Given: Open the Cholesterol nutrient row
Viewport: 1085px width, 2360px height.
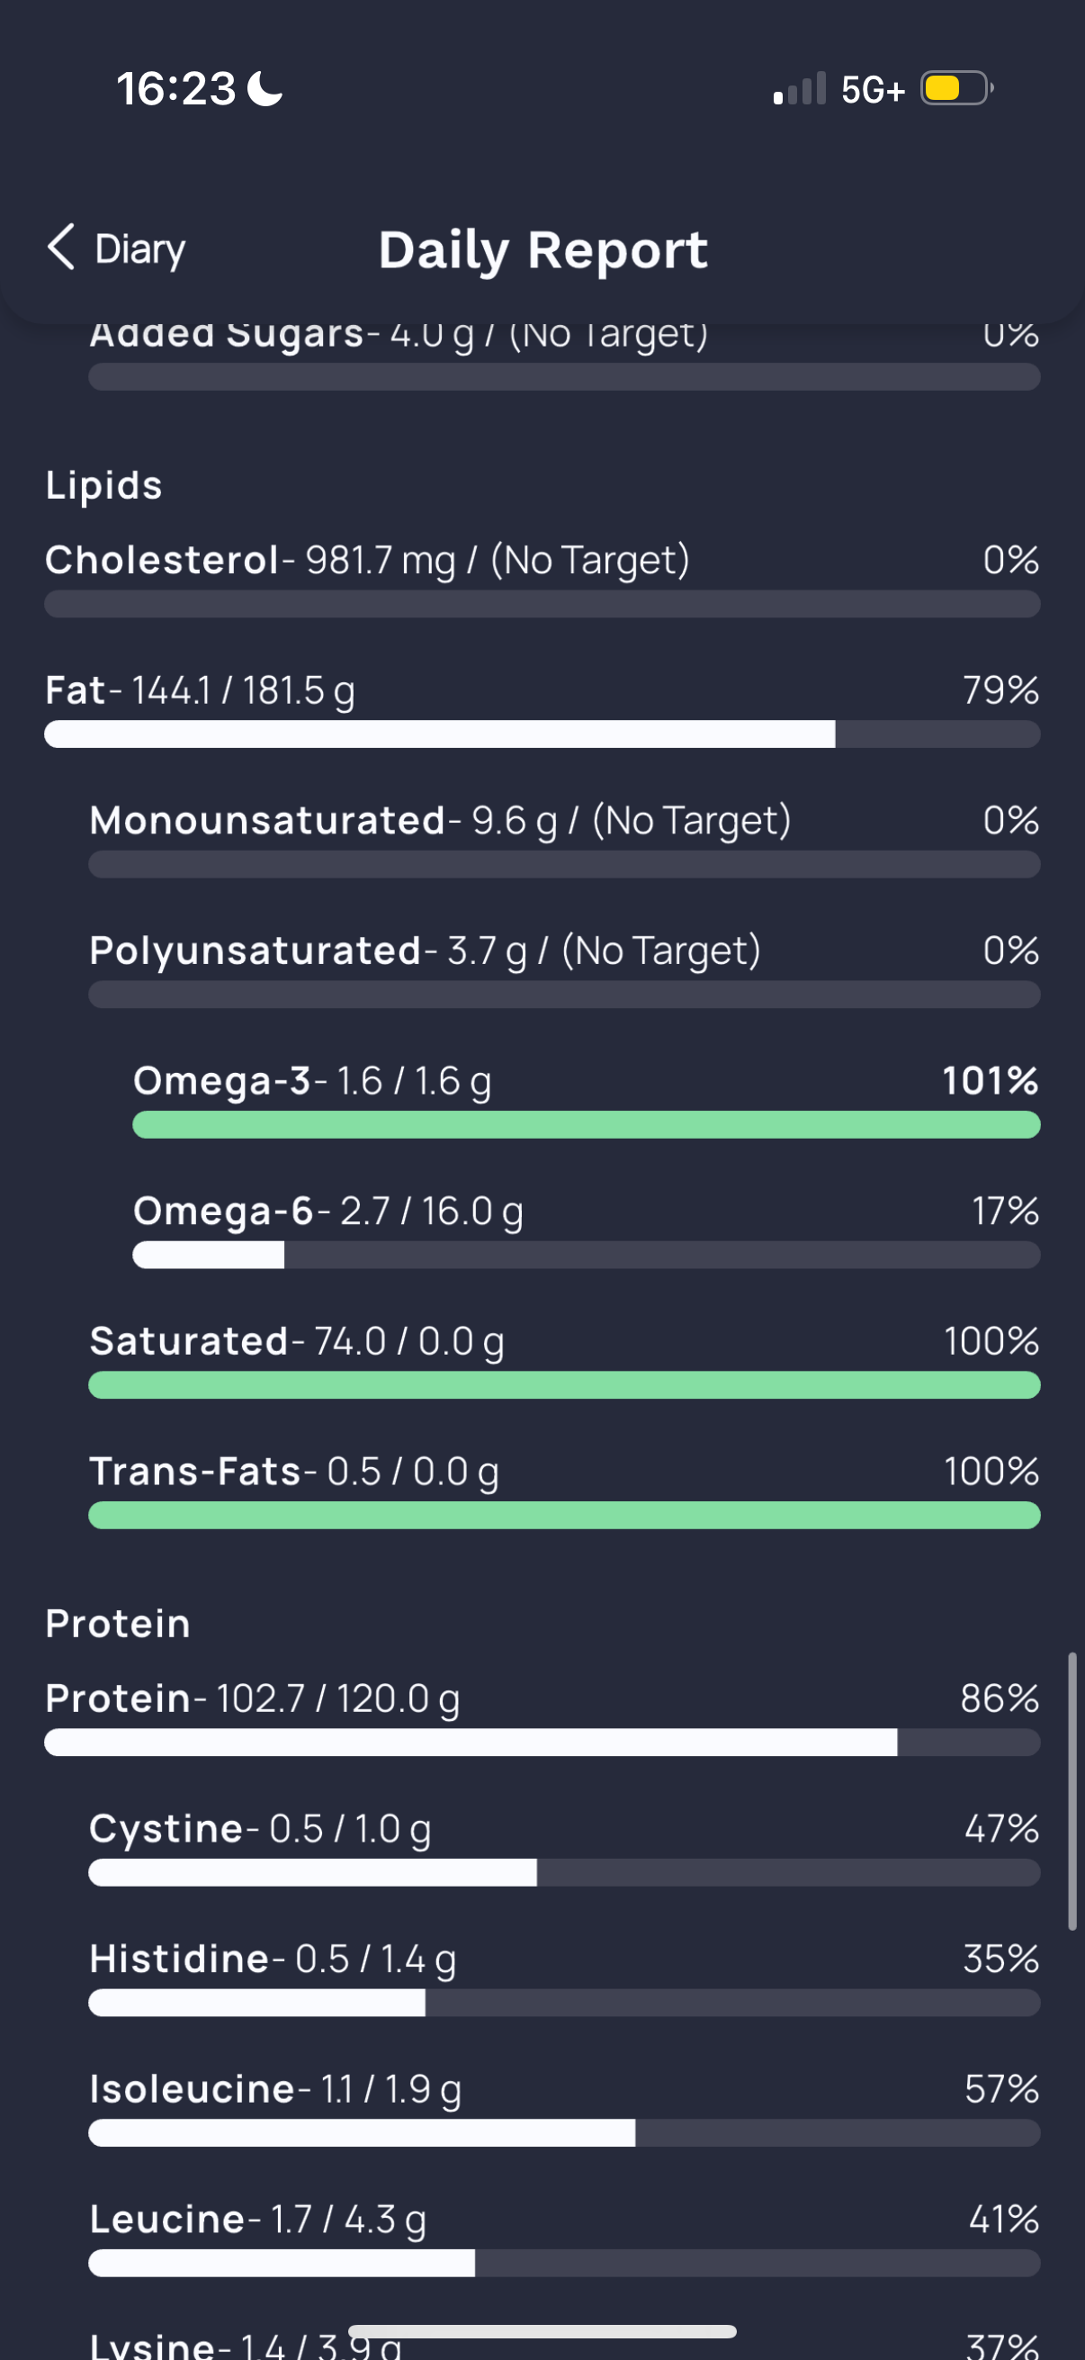Looking at the screenshot, I should coord(542,579).
